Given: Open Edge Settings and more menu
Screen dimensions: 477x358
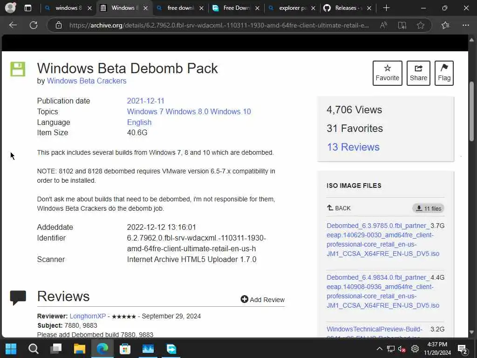Looking at the screenshot, I should tap(465, 25).
